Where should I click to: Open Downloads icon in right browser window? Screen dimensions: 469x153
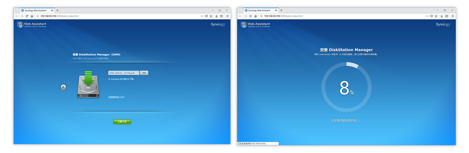442,16
